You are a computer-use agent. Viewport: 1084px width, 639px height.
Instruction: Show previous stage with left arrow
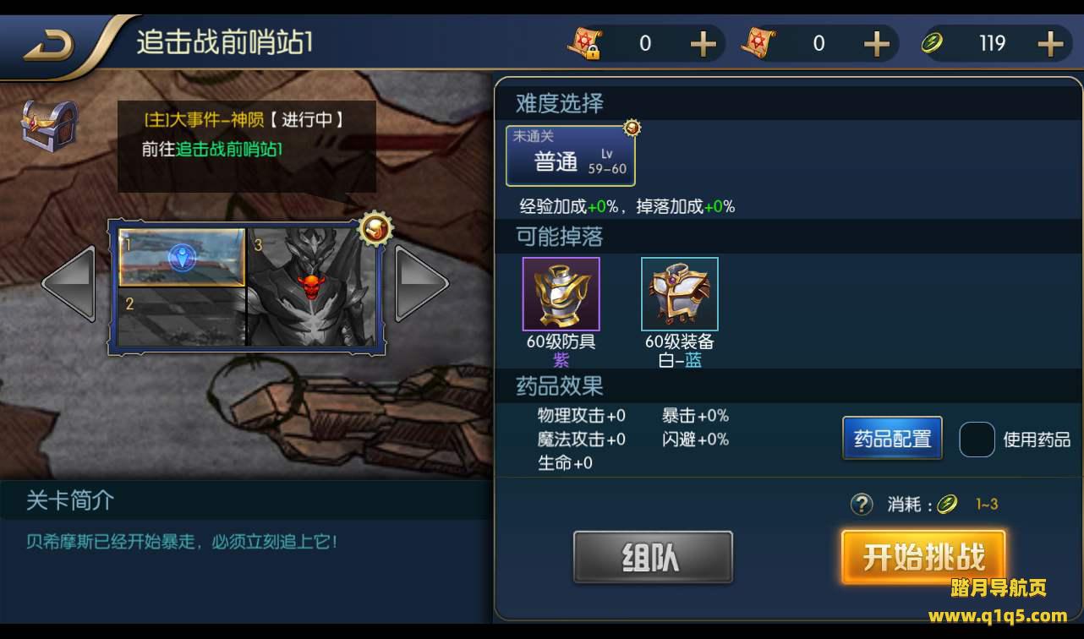click(x=69, y=284)
